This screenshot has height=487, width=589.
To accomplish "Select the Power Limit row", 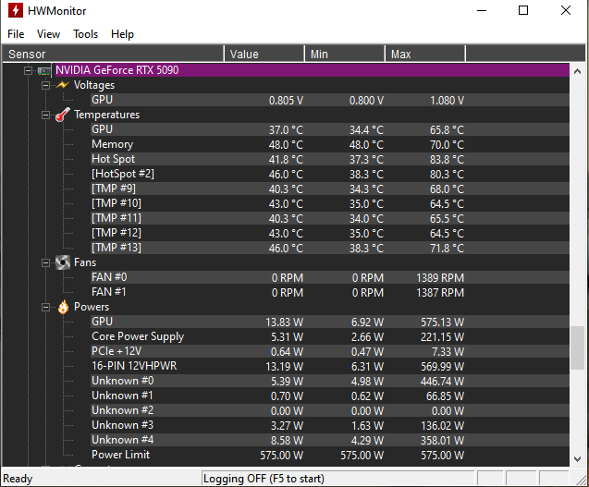I will click(x=330, y=455).
